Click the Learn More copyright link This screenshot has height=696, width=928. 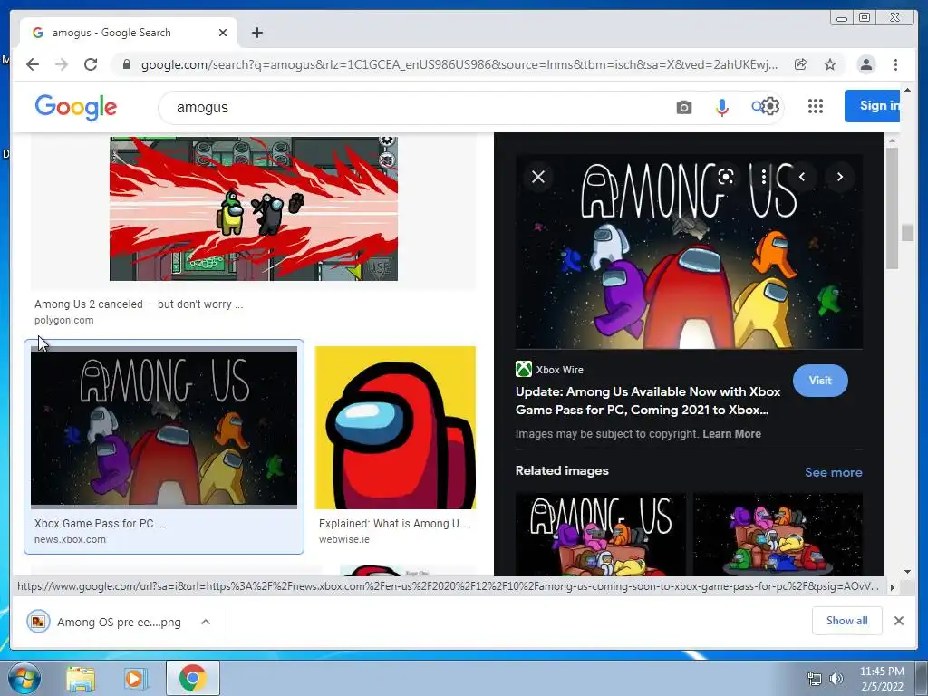pos(731,434)
